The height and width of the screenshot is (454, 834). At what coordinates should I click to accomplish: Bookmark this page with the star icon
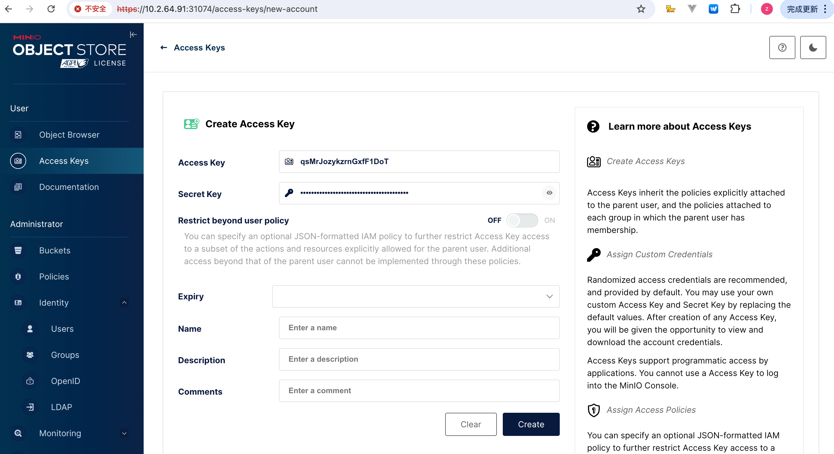pyautogui.click(x=641, y=9)
